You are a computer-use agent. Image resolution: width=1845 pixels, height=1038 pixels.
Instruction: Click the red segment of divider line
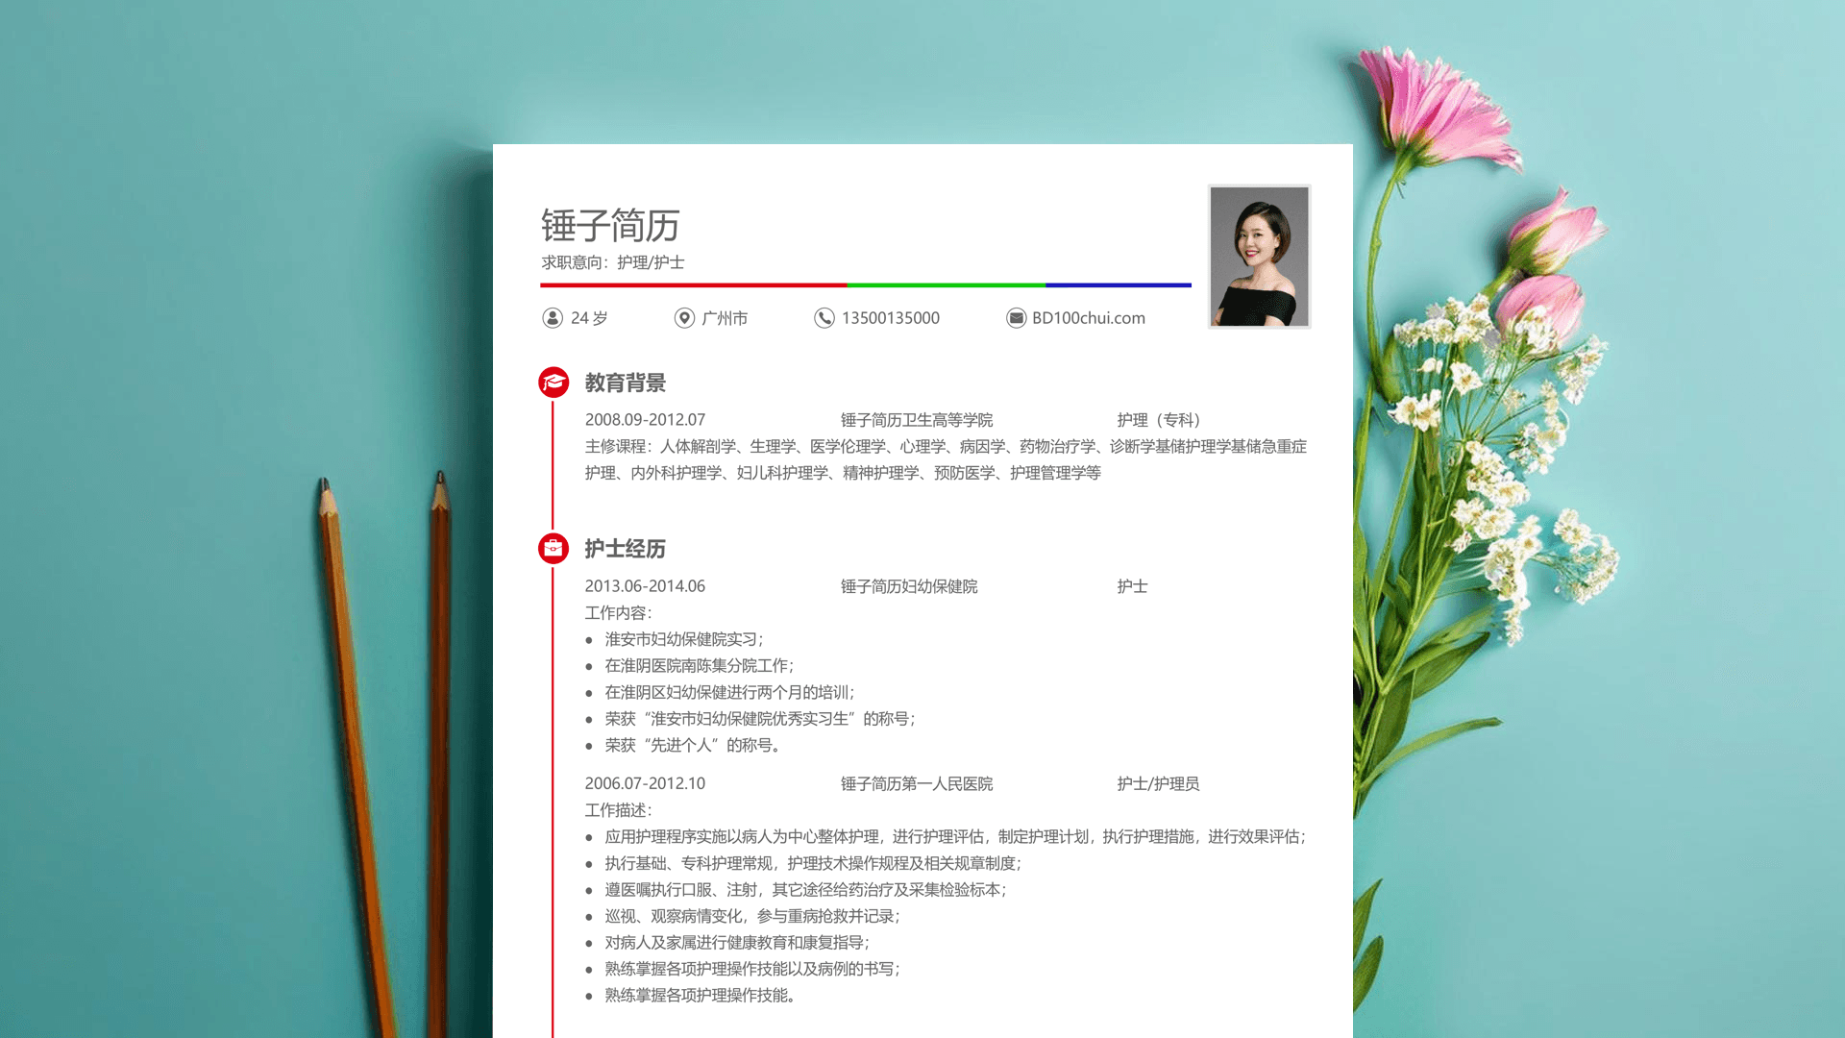tap(692, 285)
